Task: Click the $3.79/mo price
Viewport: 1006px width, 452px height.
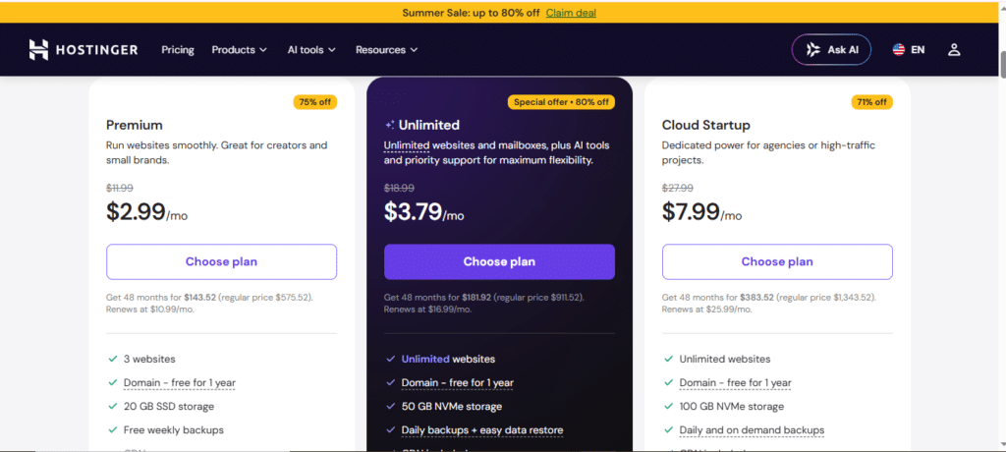Action: click(x=424, y=212)
